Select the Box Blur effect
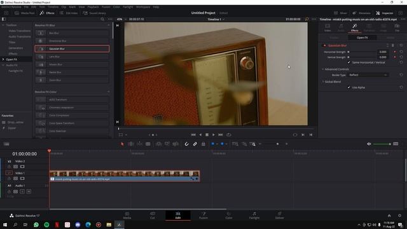Viewport: 407px width, 229px height. 72,33
